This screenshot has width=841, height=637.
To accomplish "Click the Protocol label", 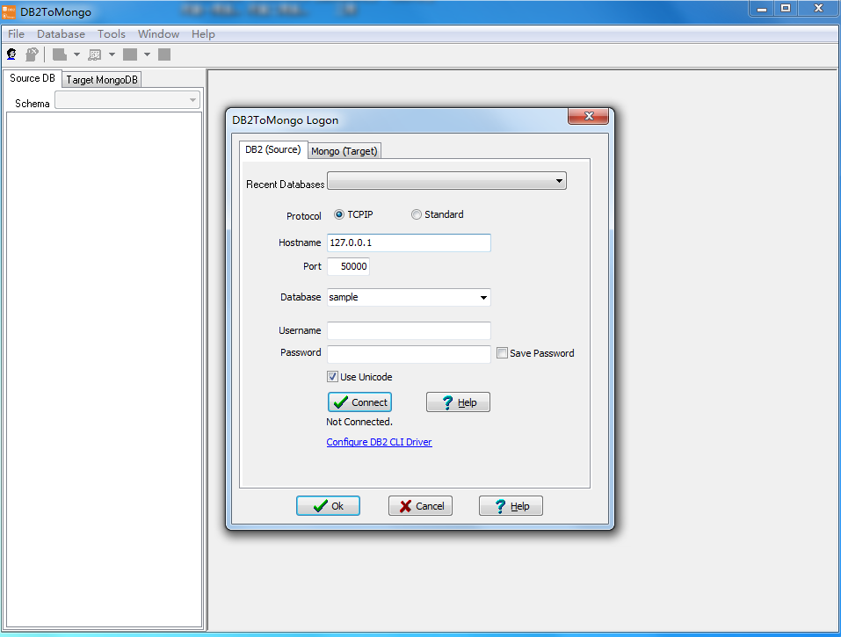I will tap(303, 216).
